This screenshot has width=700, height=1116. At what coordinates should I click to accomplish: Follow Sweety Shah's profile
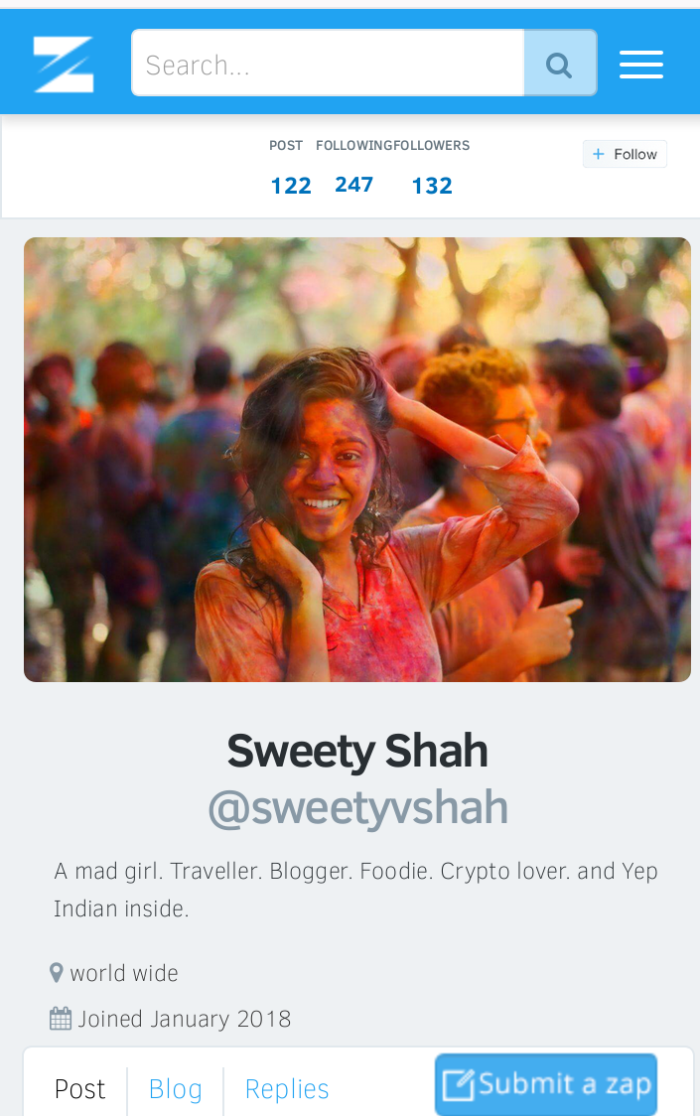tap(625, 154)
